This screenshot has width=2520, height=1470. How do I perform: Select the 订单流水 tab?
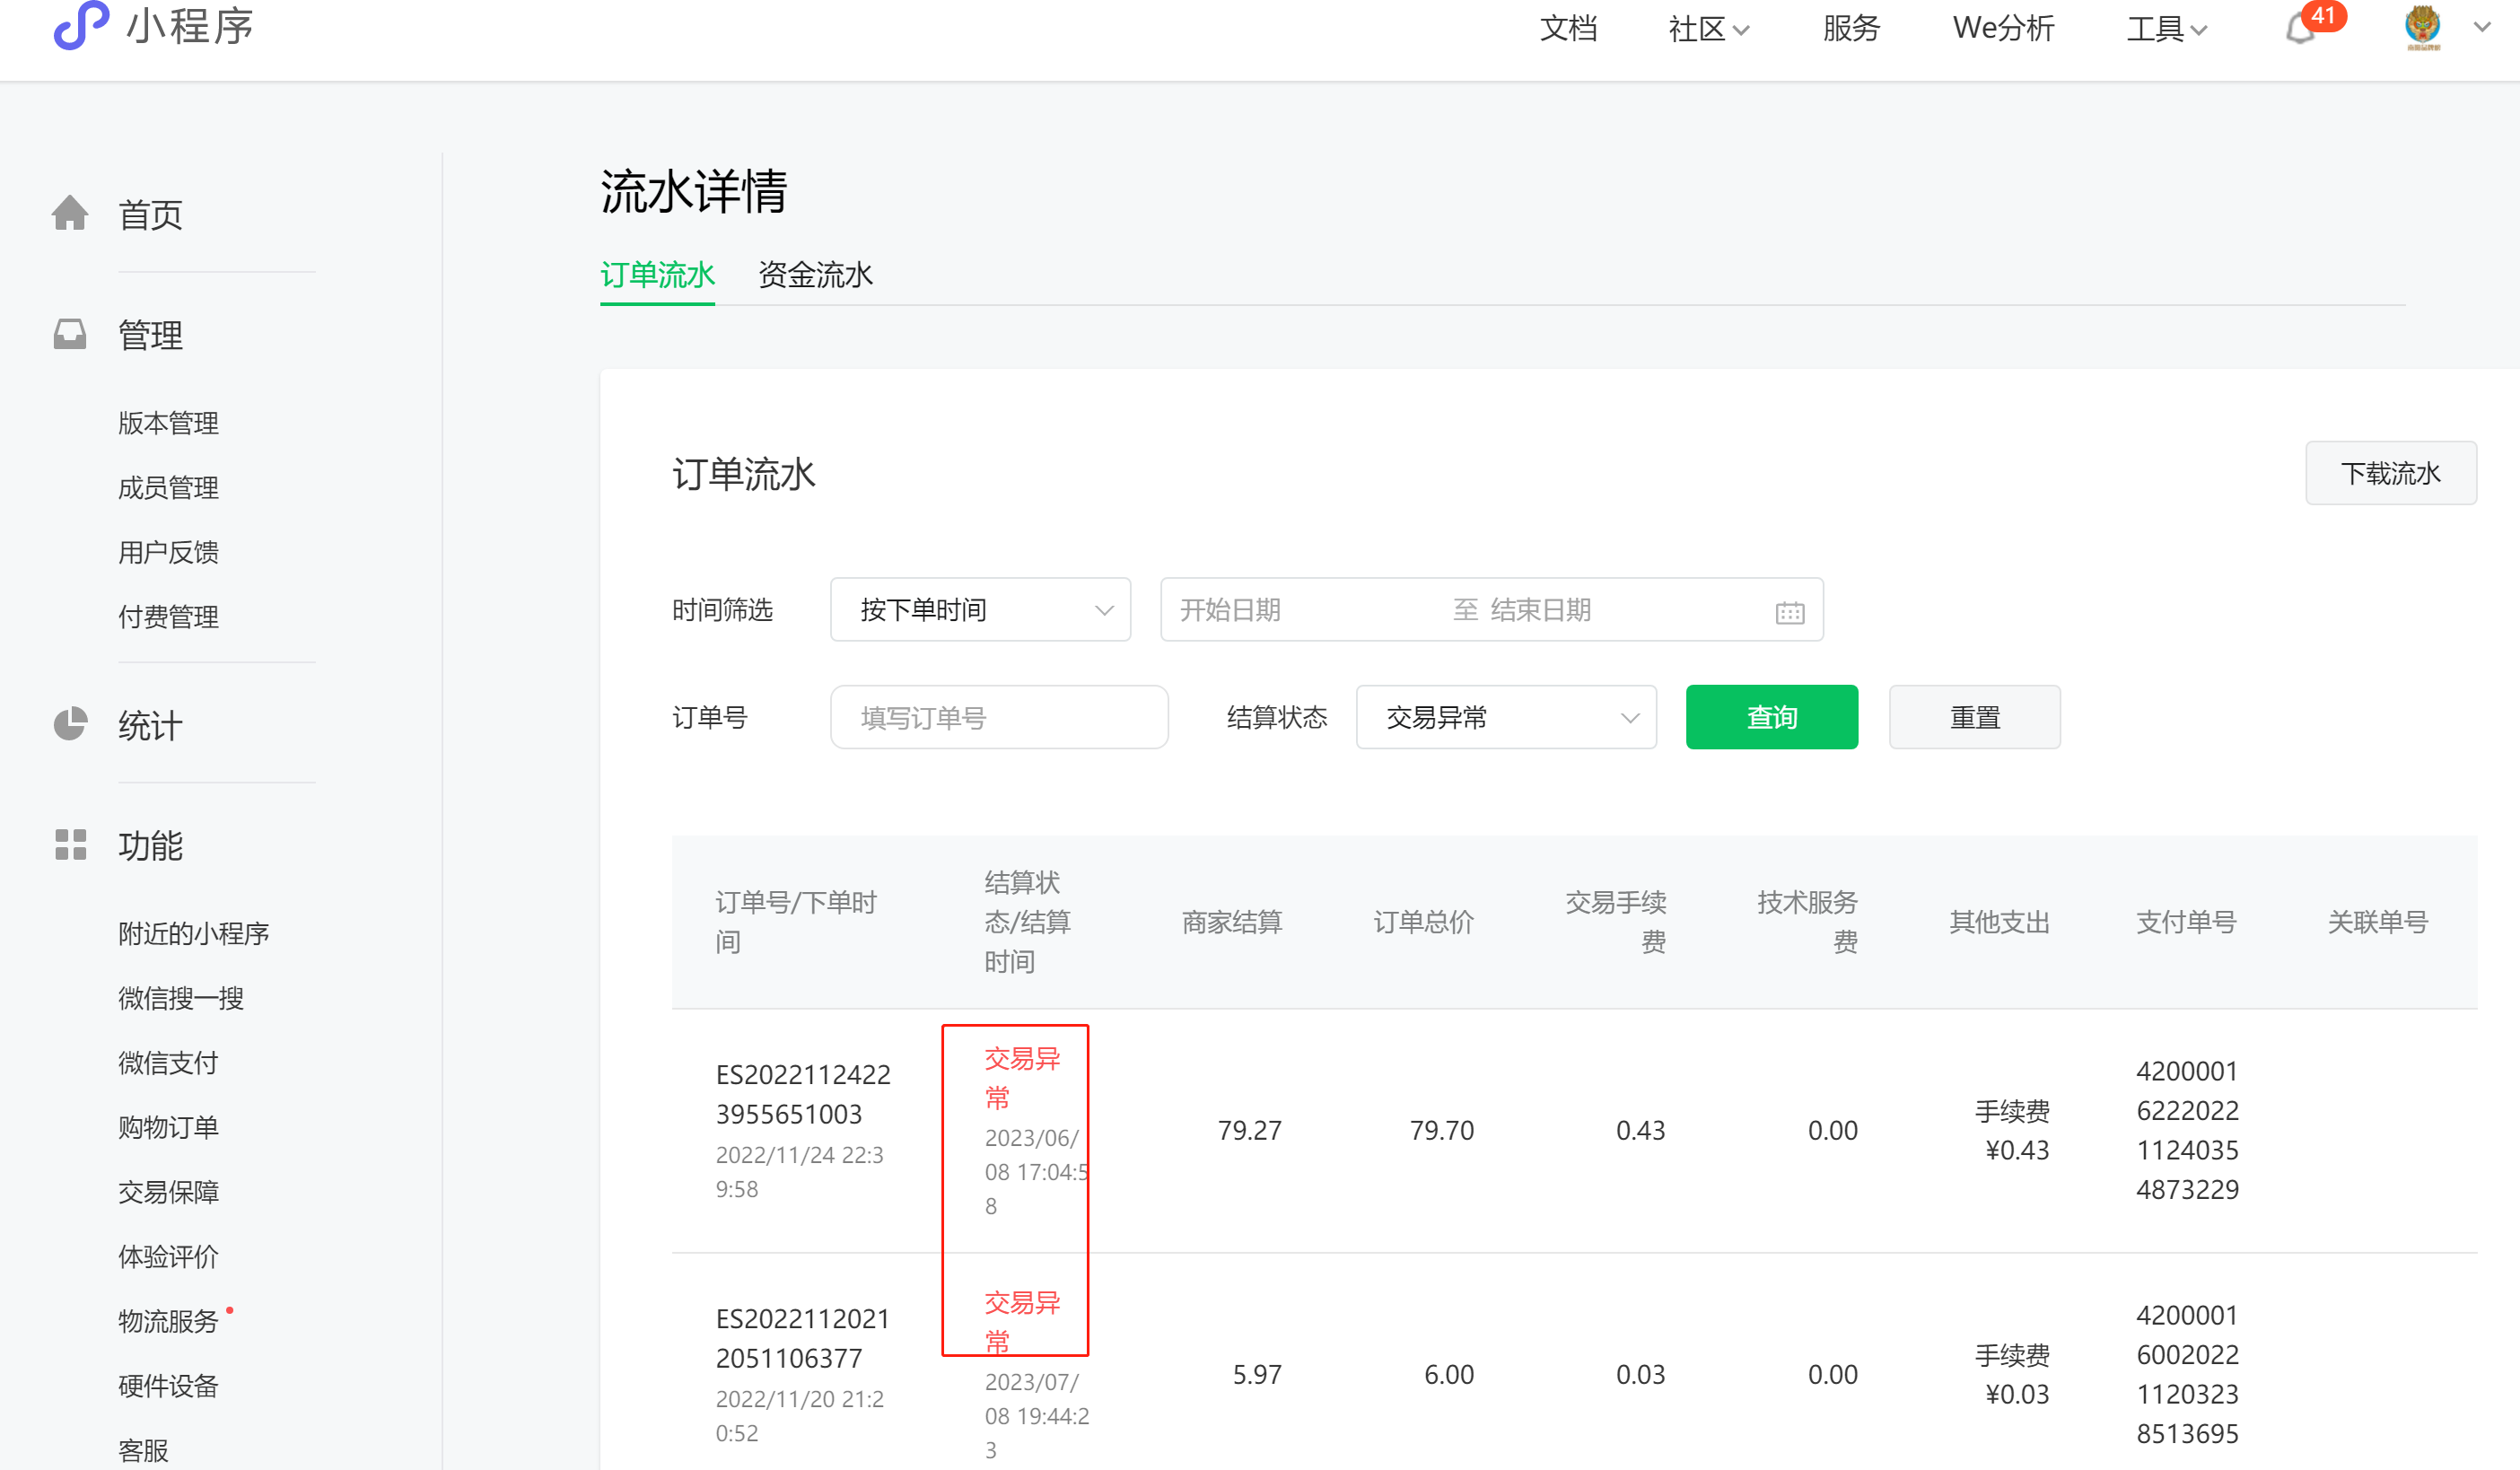[657, 275]
